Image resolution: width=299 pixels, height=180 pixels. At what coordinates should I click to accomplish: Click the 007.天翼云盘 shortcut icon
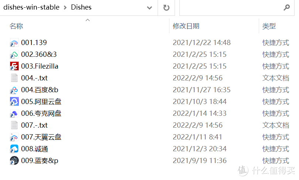tap(14, 137)
